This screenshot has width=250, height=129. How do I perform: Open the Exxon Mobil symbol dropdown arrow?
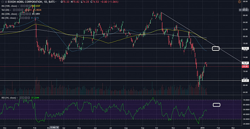click(x=56, y=2)
